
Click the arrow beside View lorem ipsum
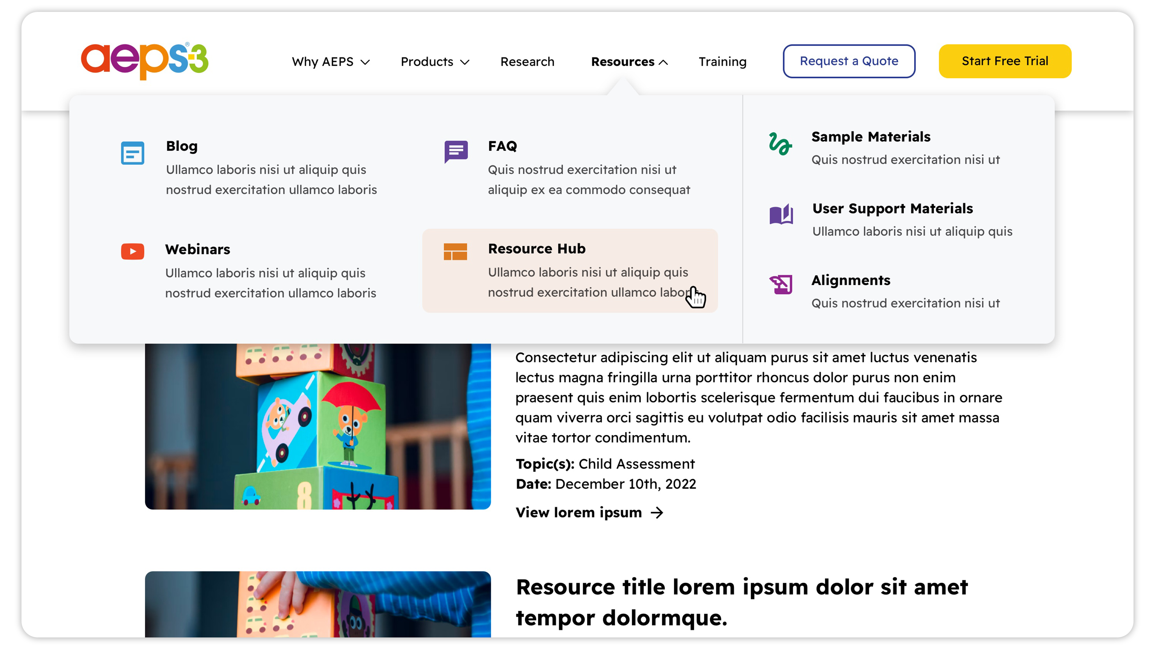click(657, 512)
